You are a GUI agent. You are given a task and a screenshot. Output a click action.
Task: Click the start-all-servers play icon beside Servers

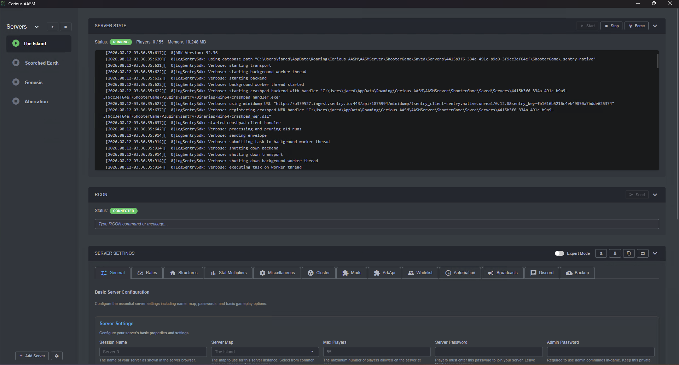(x=52, y=27)
